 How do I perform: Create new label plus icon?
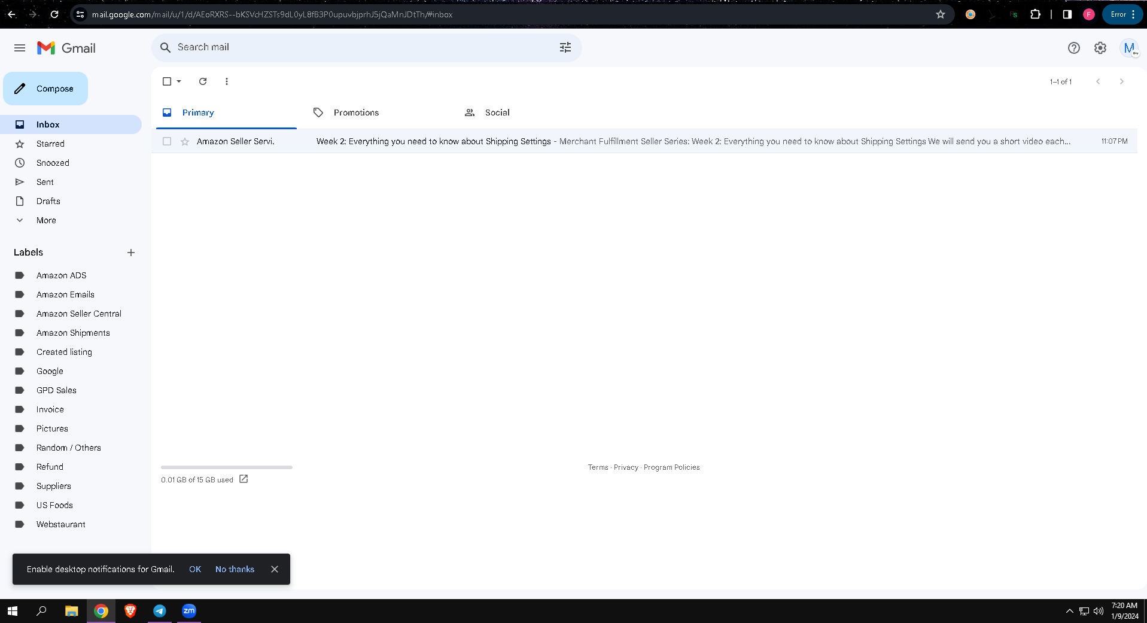point(131,253)
